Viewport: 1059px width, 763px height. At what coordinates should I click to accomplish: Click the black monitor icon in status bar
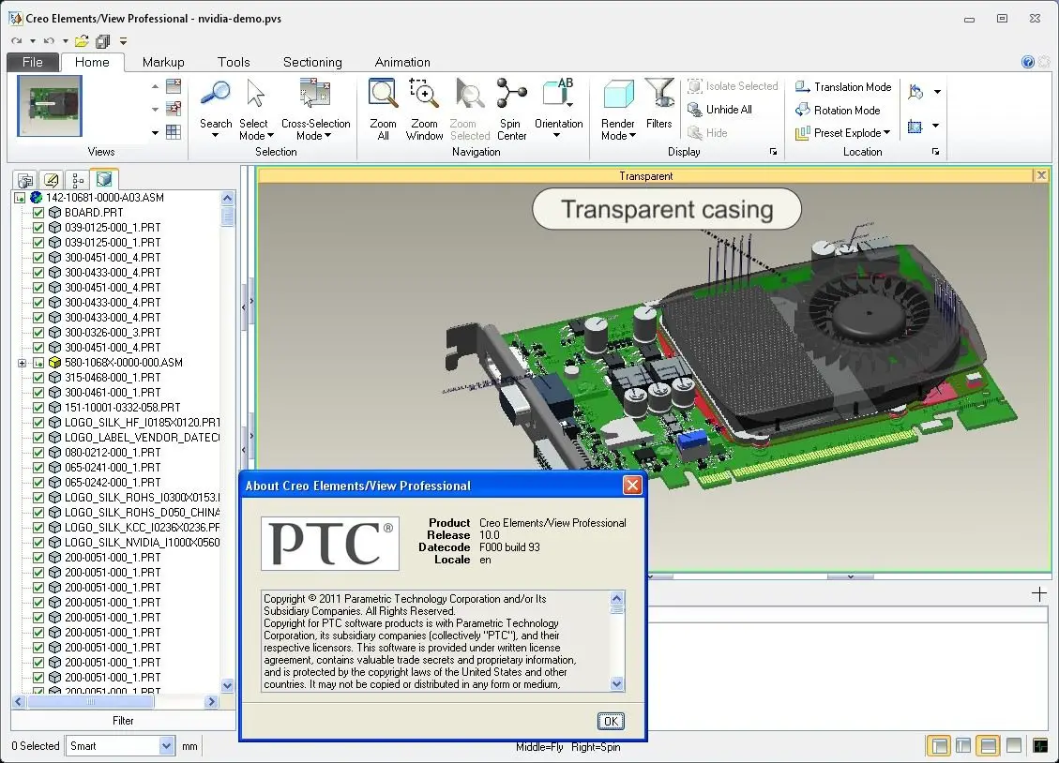(1040, 745)
